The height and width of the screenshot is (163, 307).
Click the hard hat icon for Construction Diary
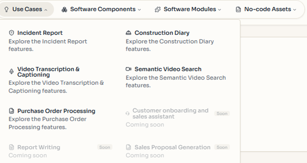click(x=128, y=33)
